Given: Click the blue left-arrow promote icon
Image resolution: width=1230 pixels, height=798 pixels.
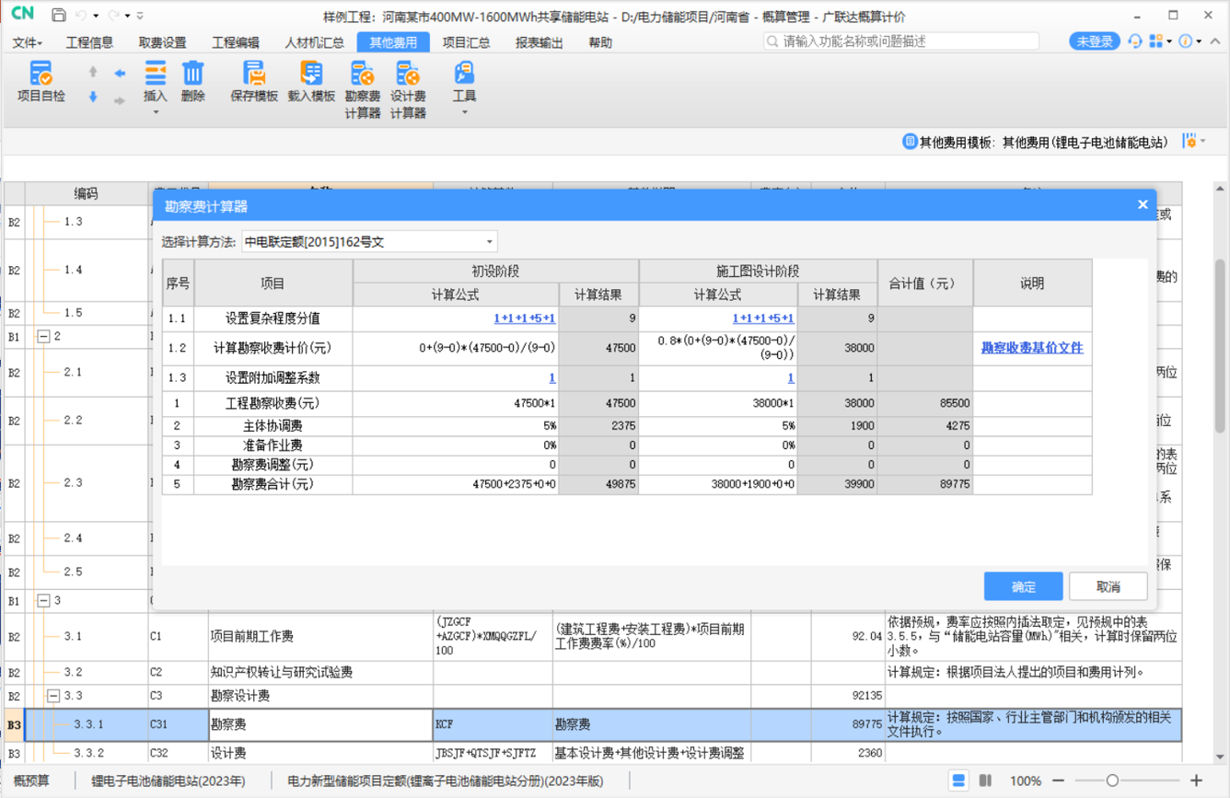Looking at the screenshot, I should pyautogui.click(x=120, y=73).
